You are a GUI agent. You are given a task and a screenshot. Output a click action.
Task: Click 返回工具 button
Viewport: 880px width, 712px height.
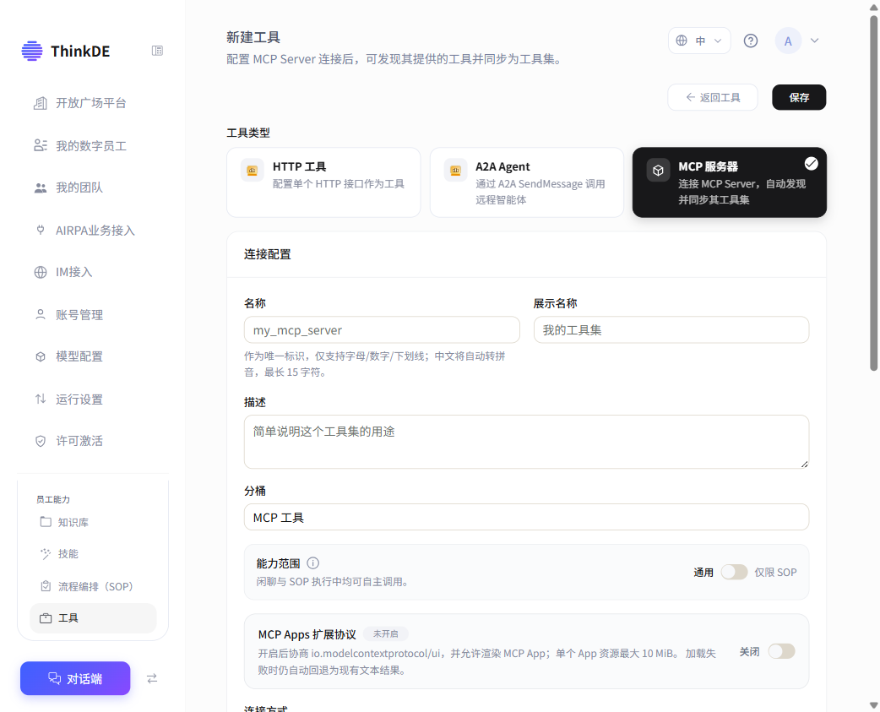click(712, 98)
